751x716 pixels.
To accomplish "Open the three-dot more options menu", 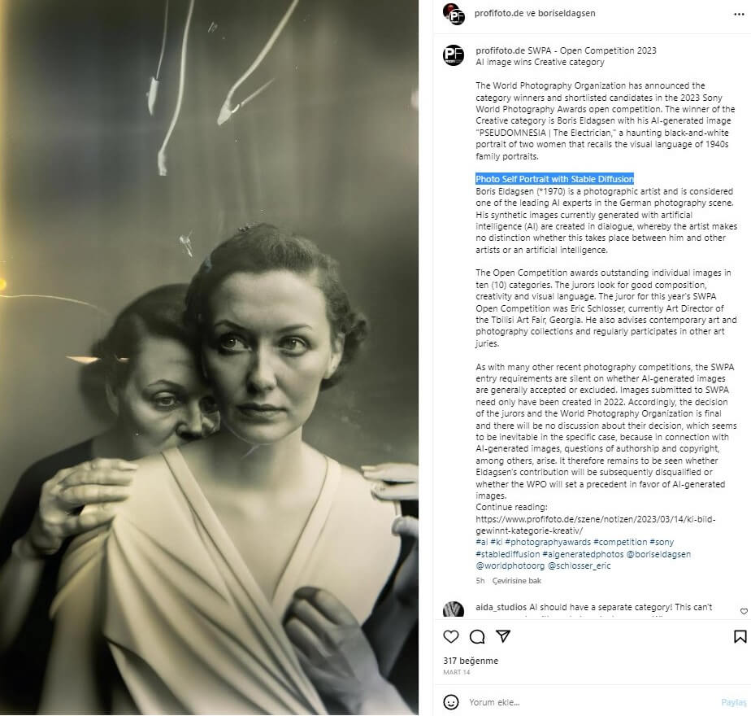I will tap(739, 15).
